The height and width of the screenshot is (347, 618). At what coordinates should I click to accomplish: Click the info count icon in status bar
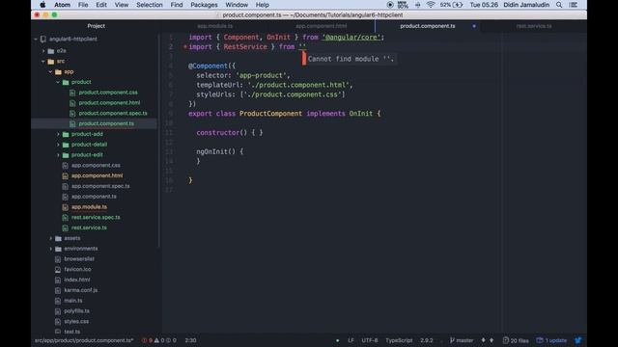[x=171, y=340]
